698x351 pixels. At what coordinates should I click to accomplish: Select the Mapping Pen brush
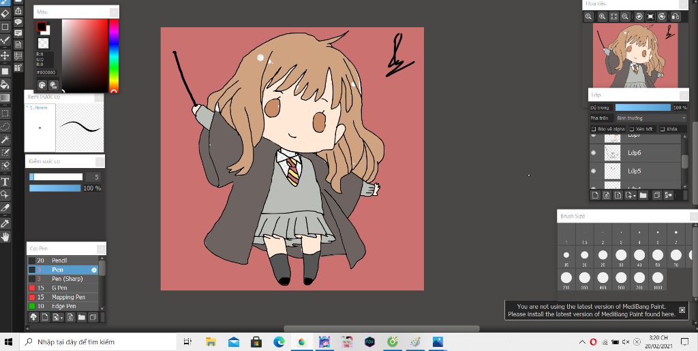(63, 297)
